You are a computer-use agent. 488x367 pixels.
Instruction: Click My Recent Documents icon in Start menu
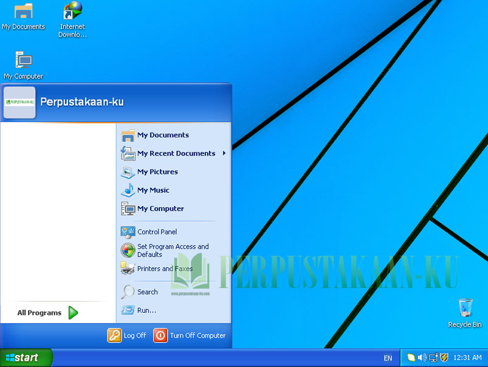(x=128, y=154)
